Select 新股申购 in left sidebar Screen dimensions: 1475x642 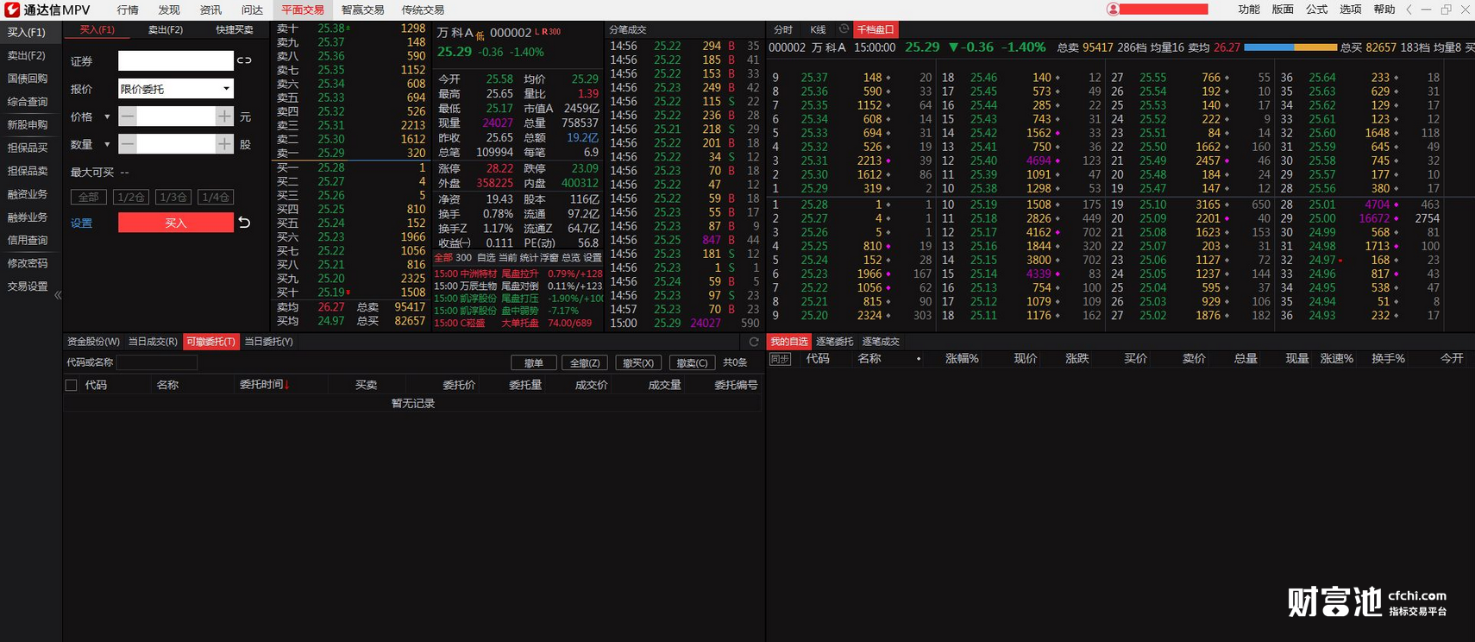coord(28,125)
